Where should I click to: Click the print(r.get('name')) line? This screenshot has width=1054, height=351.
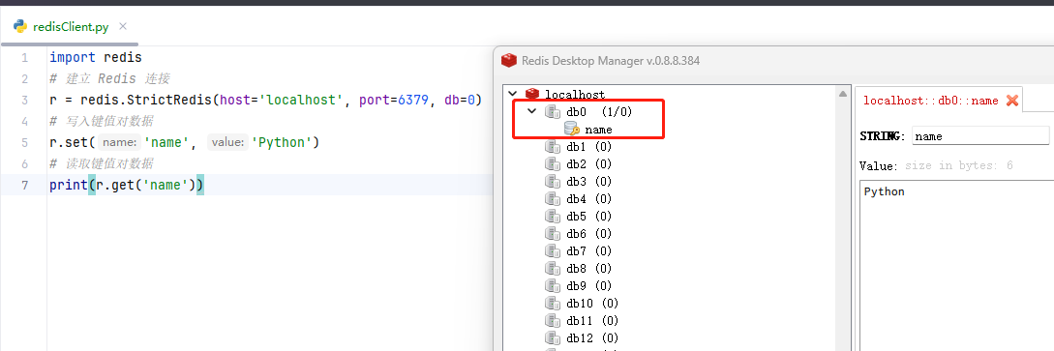(127, 186)
